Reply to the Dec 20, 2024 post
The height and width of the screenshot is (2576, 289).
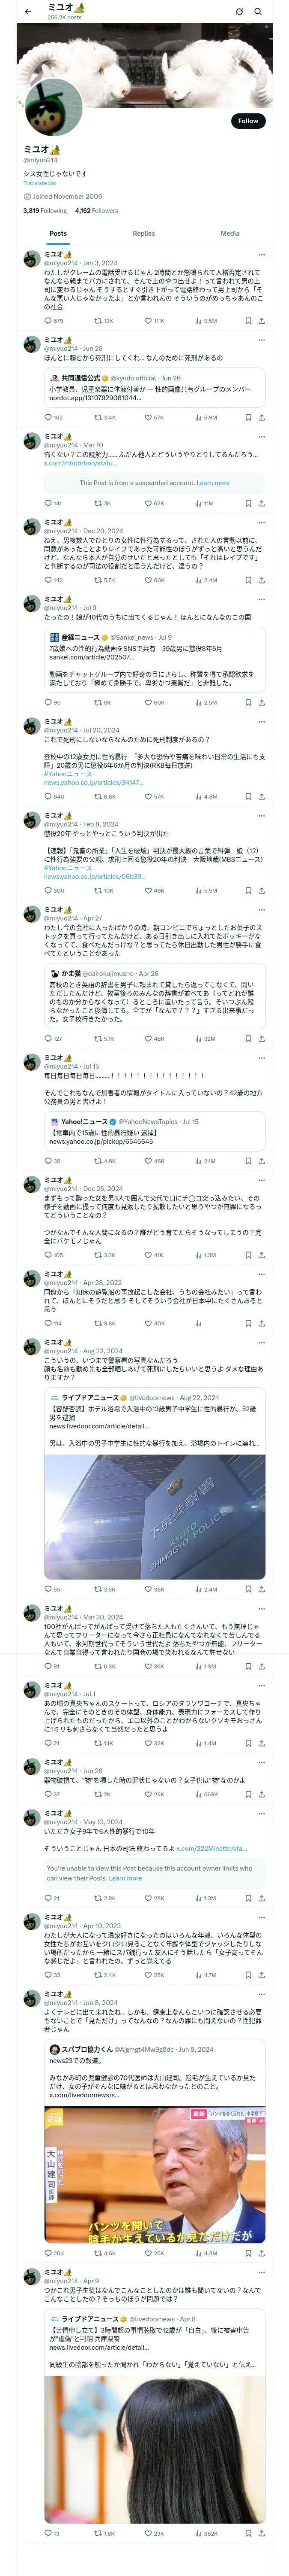pyautogui.click(x=48, y=580)
